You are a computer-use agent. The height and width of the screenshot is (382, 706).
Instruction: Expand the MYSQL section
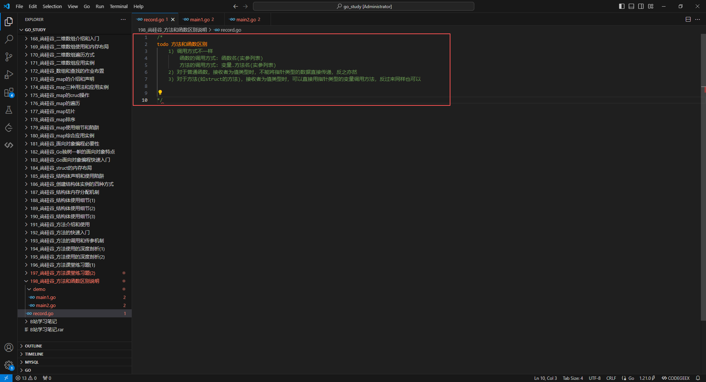[x=75, y=362]
